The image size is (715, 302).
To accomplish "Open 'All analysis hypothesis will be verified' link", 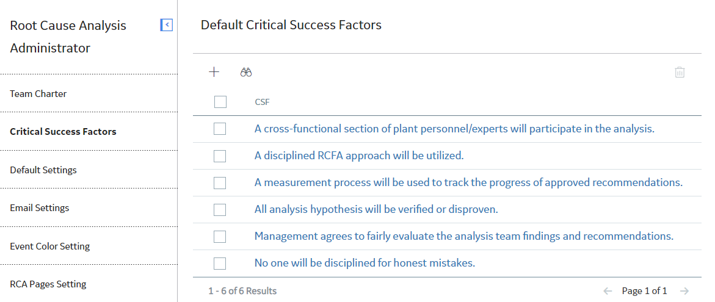I will [376, 209].
